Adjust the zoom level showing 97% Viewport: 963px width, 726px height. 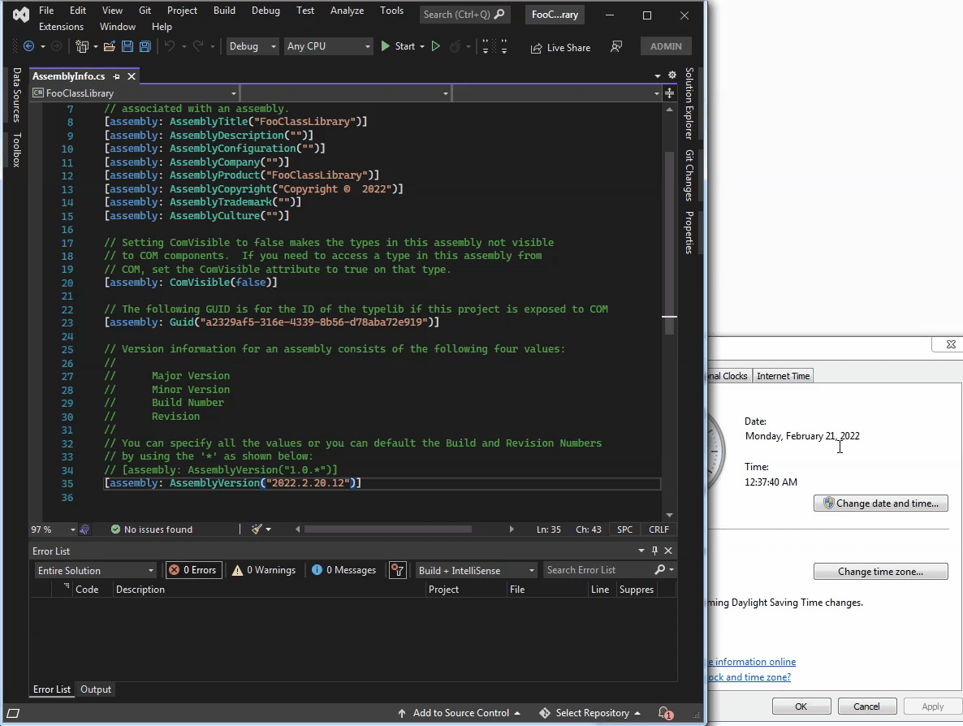click(x=46, y=529)
